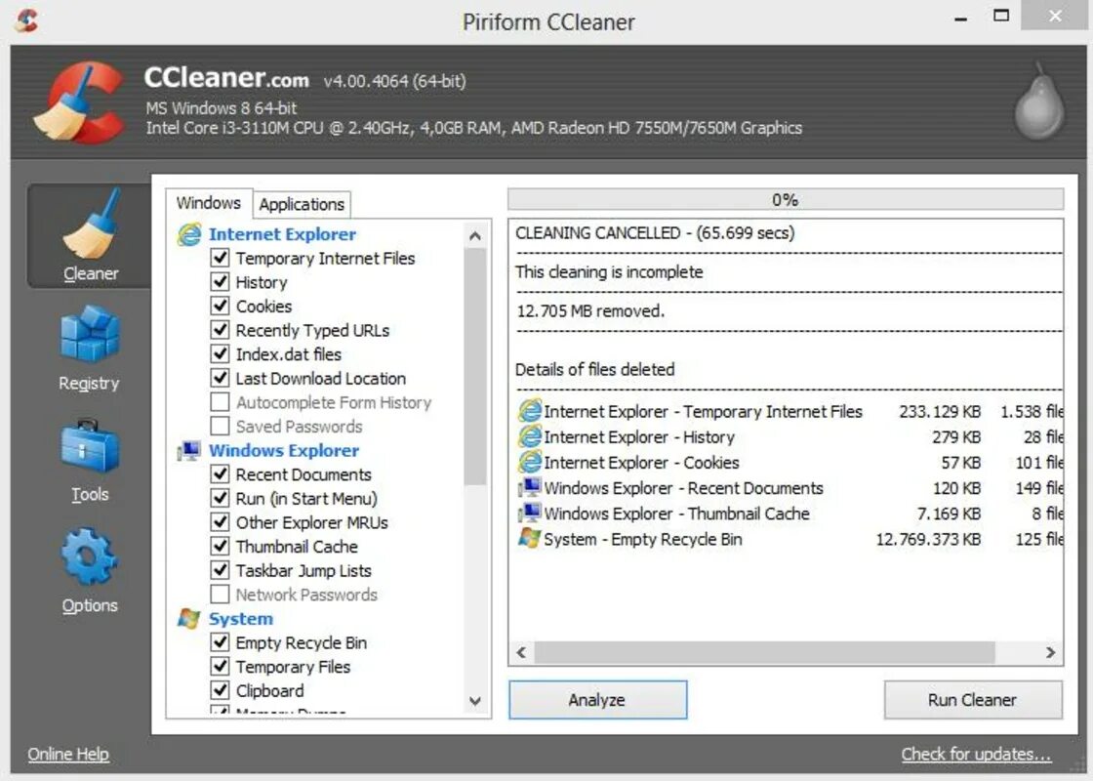This screenshot has height=781, width=1093.
Task: Close the Piriform CCleaner window
Action: pyautogui.click(x=1055, y=16)
